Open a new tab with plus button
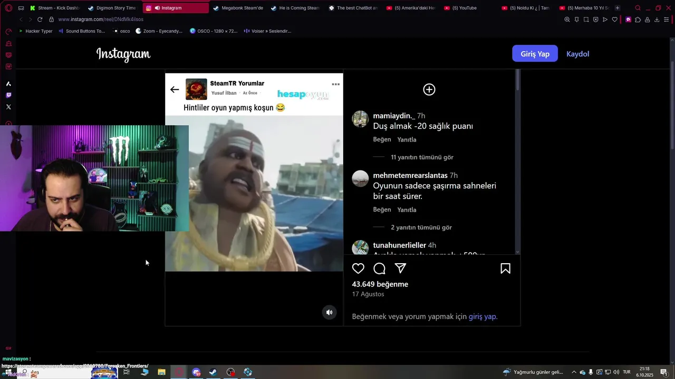The image size is (675, 379). pyautogui.click(x=618, y=8)
